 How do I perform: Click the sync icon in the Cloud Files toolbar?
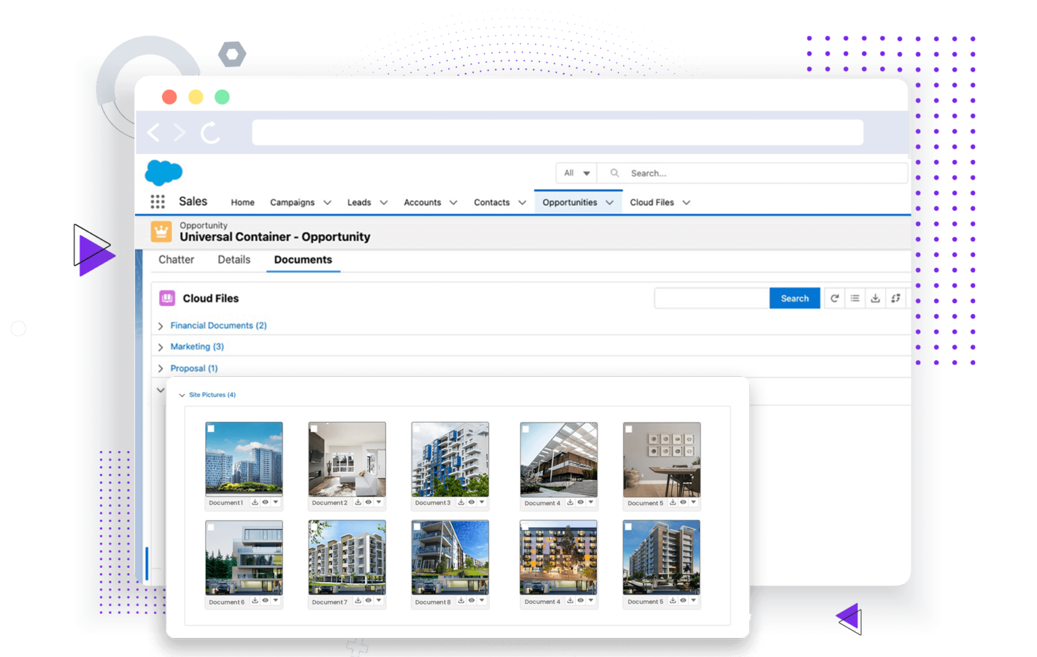pyautogui.click(x=896, y=298)
